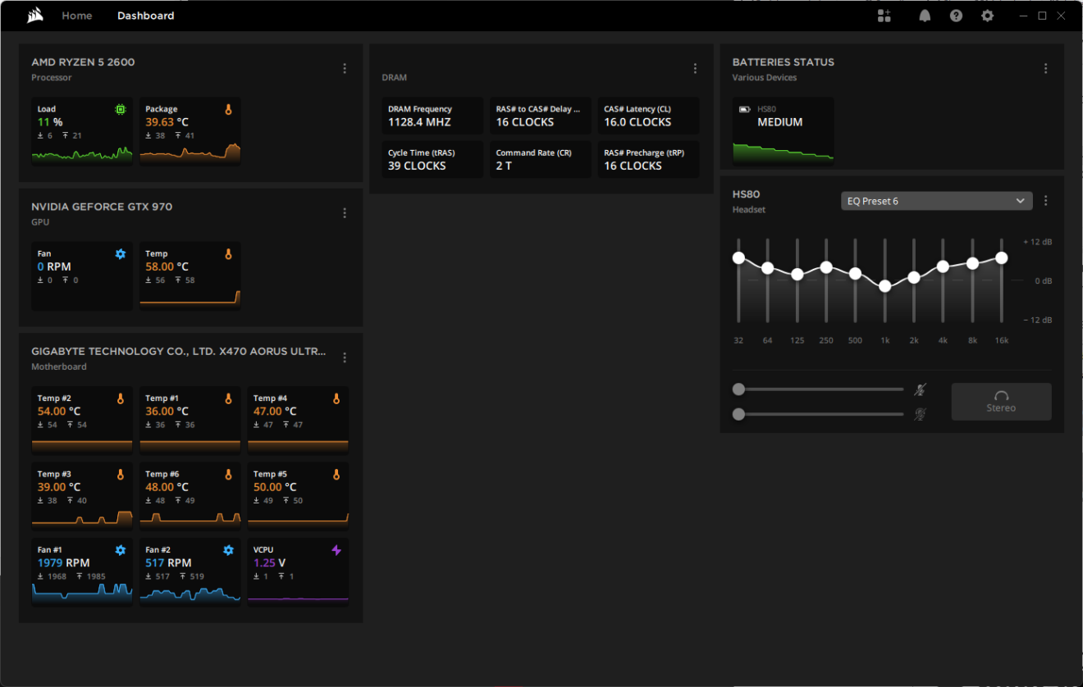Image resolution: width=1083 pixels, height=687 pixels.
Task: Click the VCPU lightning bolt icon
Action: tap(336, 550)
